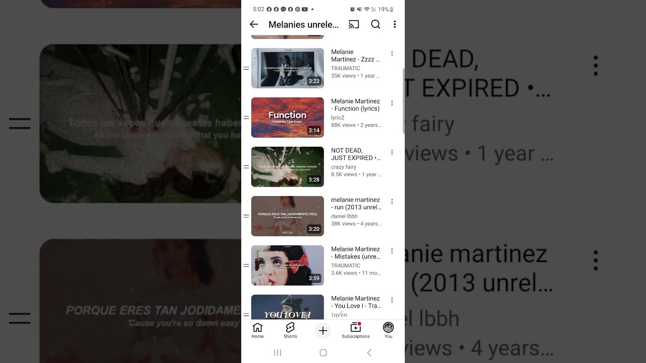Switch to the Shorts tab
Screen dimensions: 646x363
(x=290, y=331)
